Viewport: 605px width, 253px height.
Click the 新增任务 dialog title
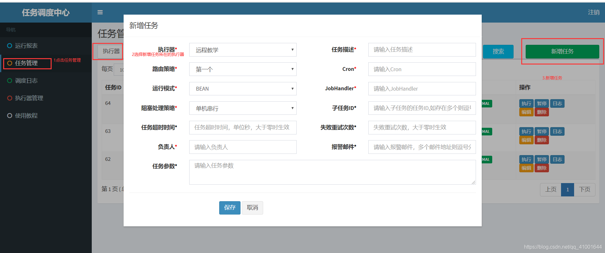click(144, 25)
